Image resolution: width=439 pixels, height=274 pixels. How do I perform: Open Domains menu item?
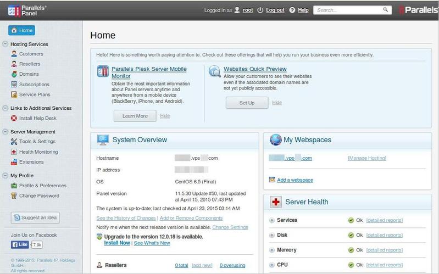[29, 74]
